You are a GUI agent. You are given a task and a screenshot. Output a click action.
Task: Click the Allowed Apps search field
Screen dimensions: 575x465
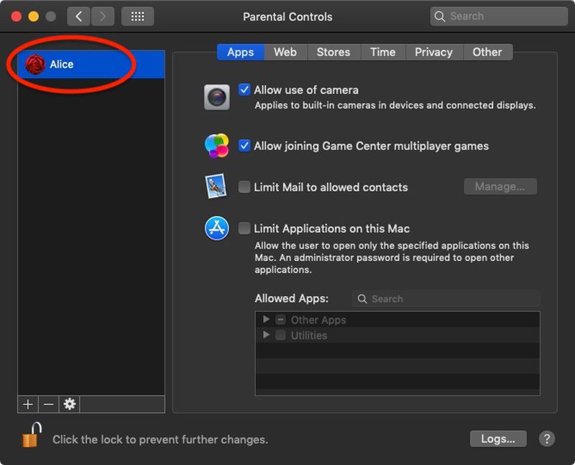coord(446,298)
